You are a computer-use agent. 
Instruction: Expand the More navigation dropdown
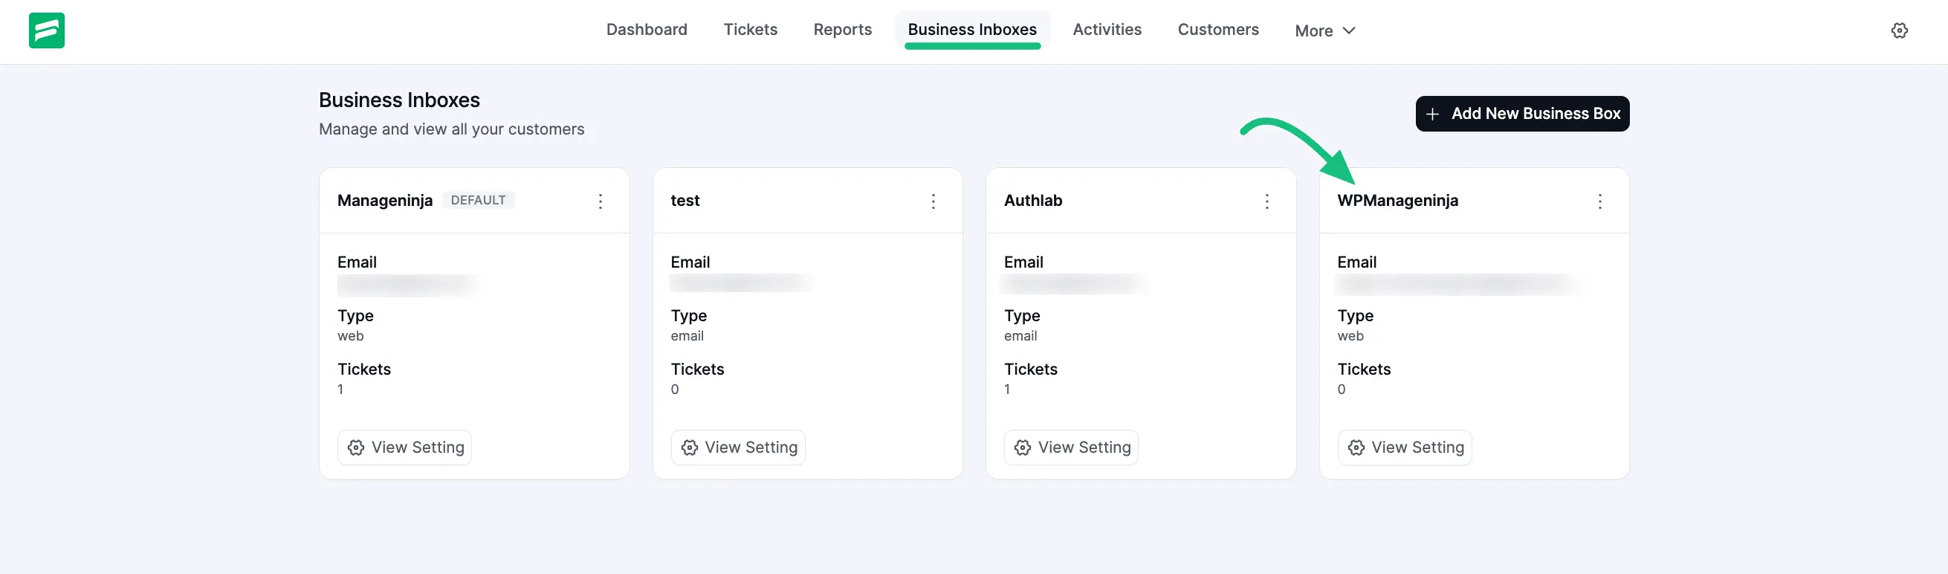pos(1324,30)
